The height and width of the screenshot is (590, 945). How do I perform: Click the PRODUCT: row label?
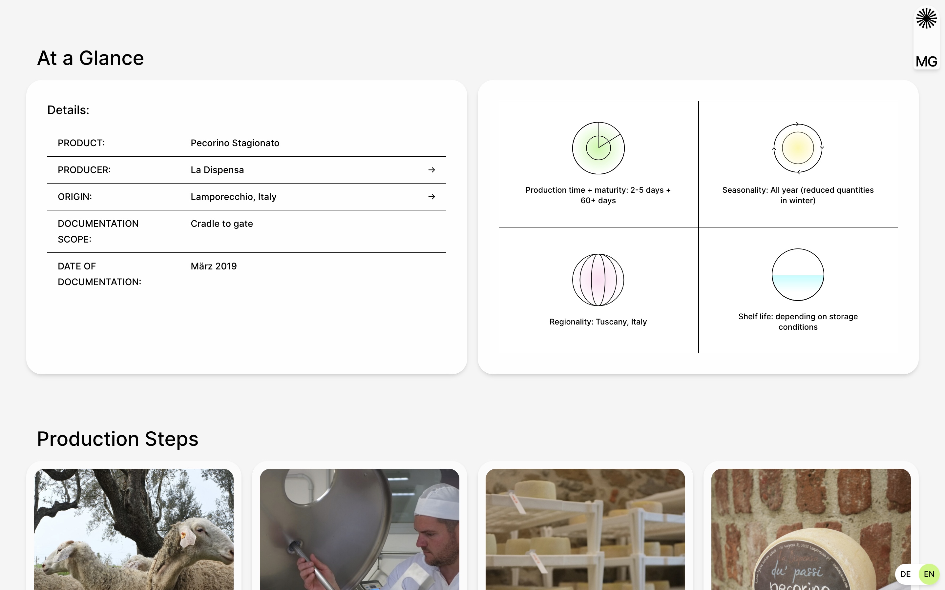81,143
